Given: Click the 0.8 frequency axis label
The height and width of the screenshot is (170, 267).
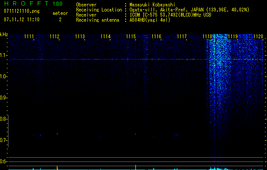Looking at the screenshot, I should pos(3,119).
